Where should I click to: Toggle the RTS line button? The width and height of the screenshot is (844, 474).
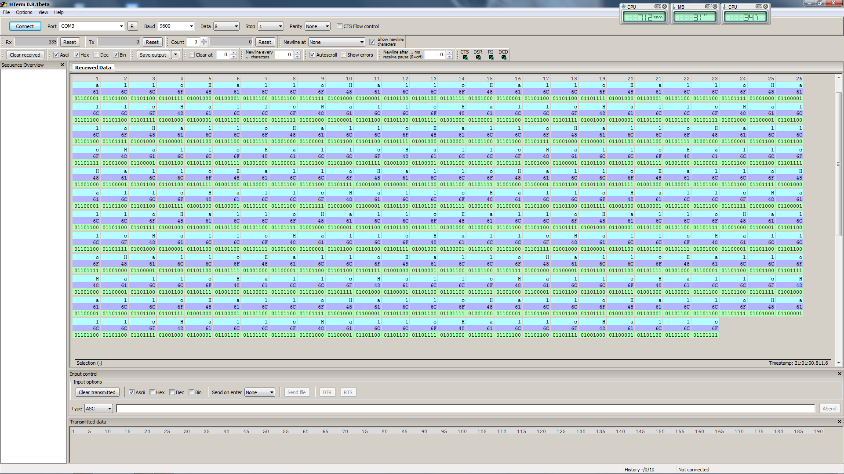[348, 392]
